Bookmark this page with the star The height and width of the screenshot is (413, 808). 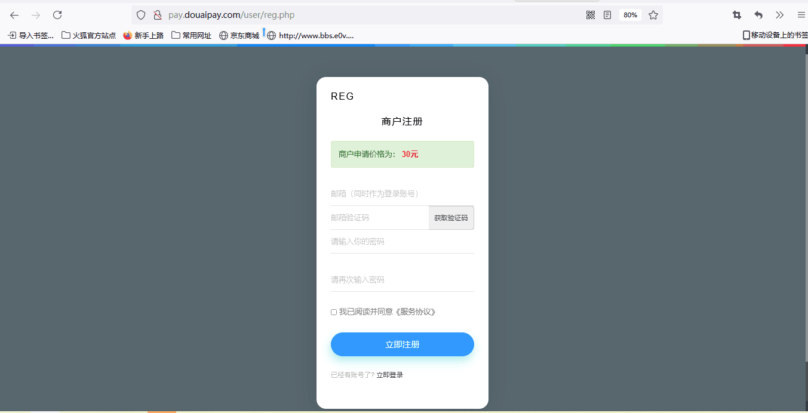pos(653,14)
